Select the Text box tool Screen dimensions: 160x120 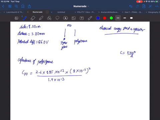click(82, 18)
